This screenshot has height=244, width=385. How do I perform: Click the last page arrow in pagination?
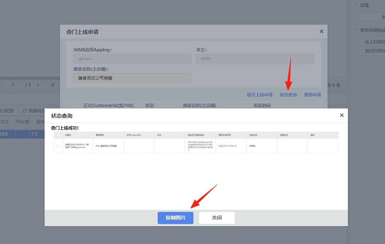click(x=53, y=85)
